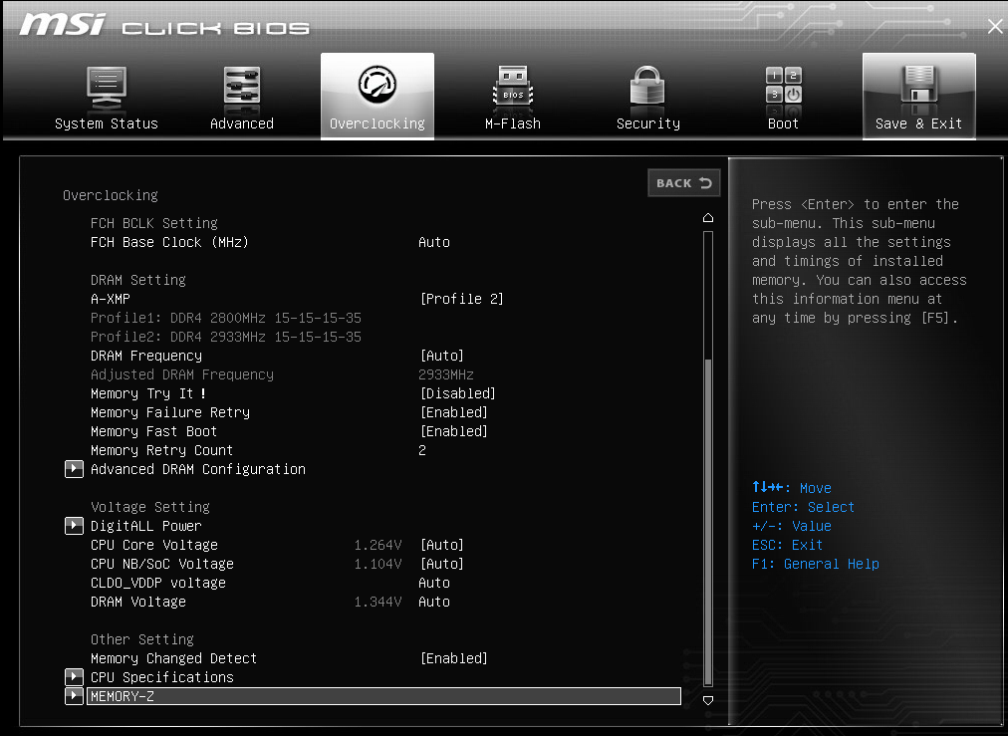Close the BIOS with the X
The width and height of the screenshot is (1008, 736).
994,26
